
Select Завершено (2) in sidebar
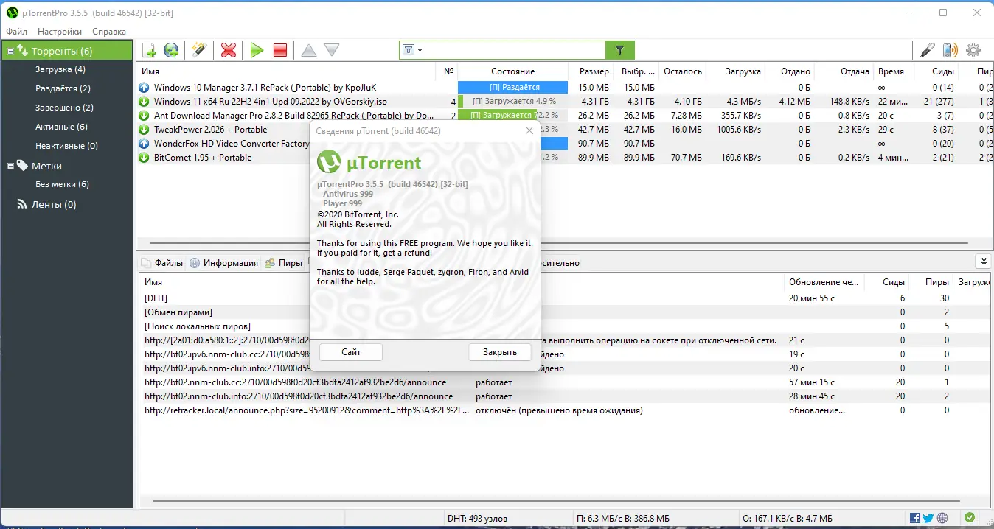[64, 108]
